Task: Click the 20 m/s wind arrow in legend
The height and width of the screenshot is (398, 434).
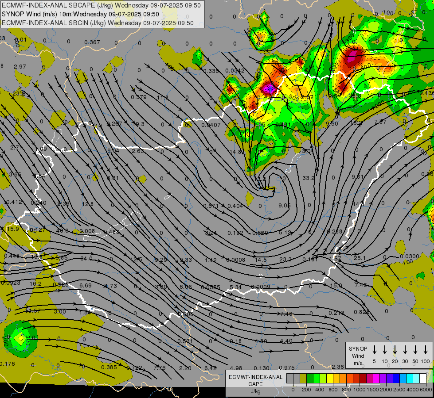Action: (x=395, y=350)
